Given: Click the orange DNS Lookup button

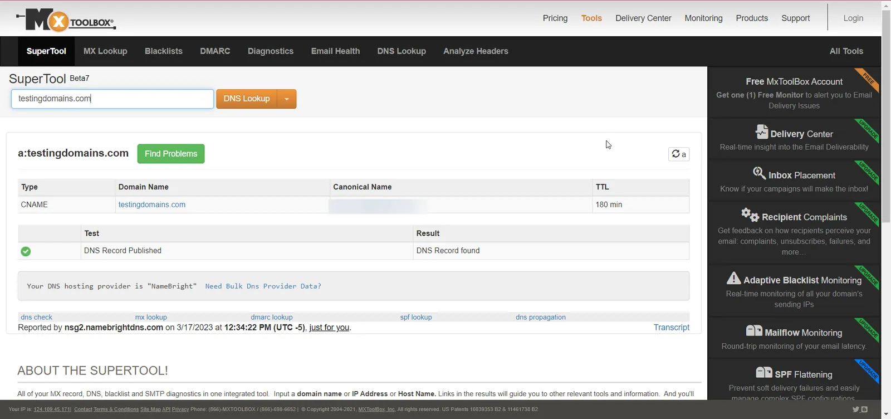Looking at the screenshot, I should (x=247, y=99).
